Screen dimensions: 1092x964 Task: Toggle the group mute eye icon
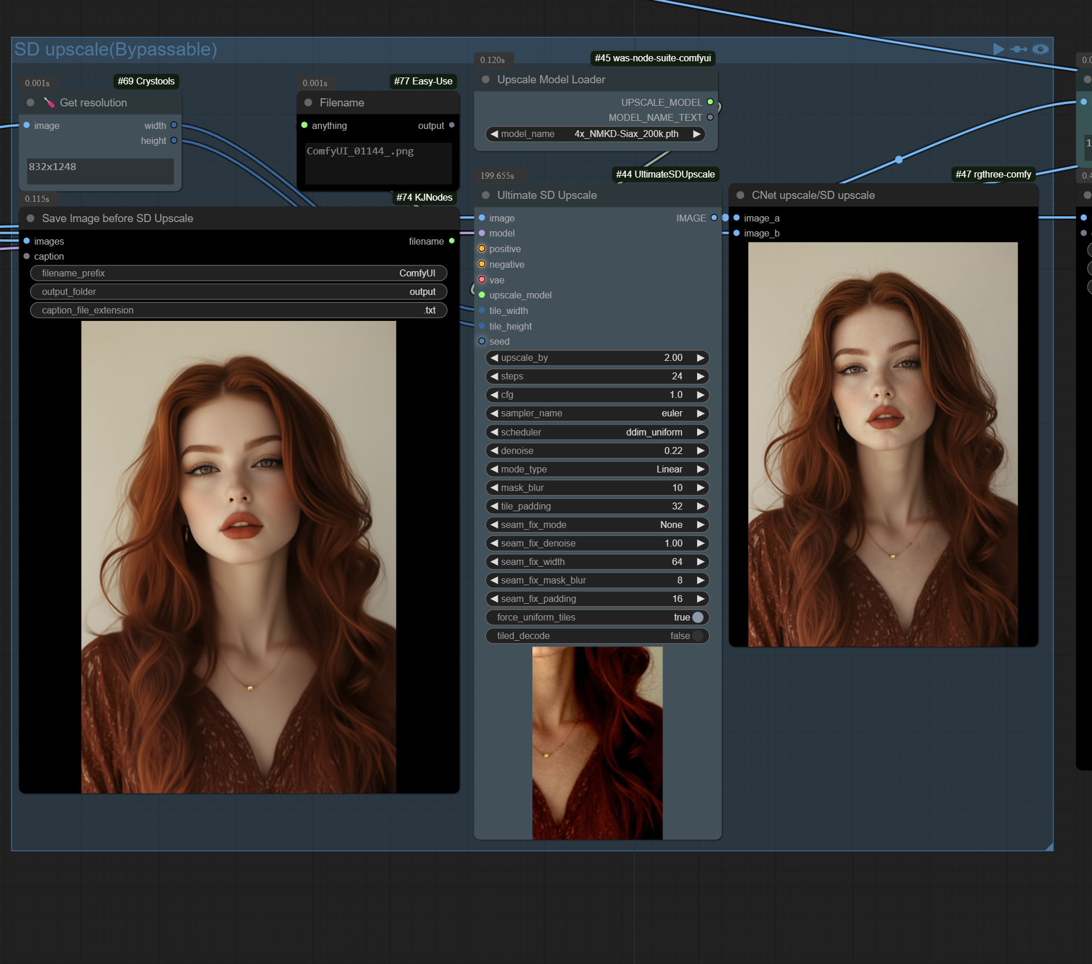pos(1040,49)
